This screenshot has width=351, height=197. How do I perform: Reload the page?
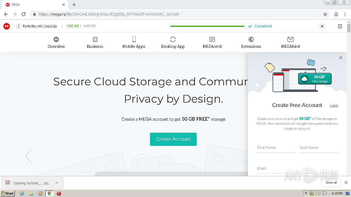tap(24, 14)
